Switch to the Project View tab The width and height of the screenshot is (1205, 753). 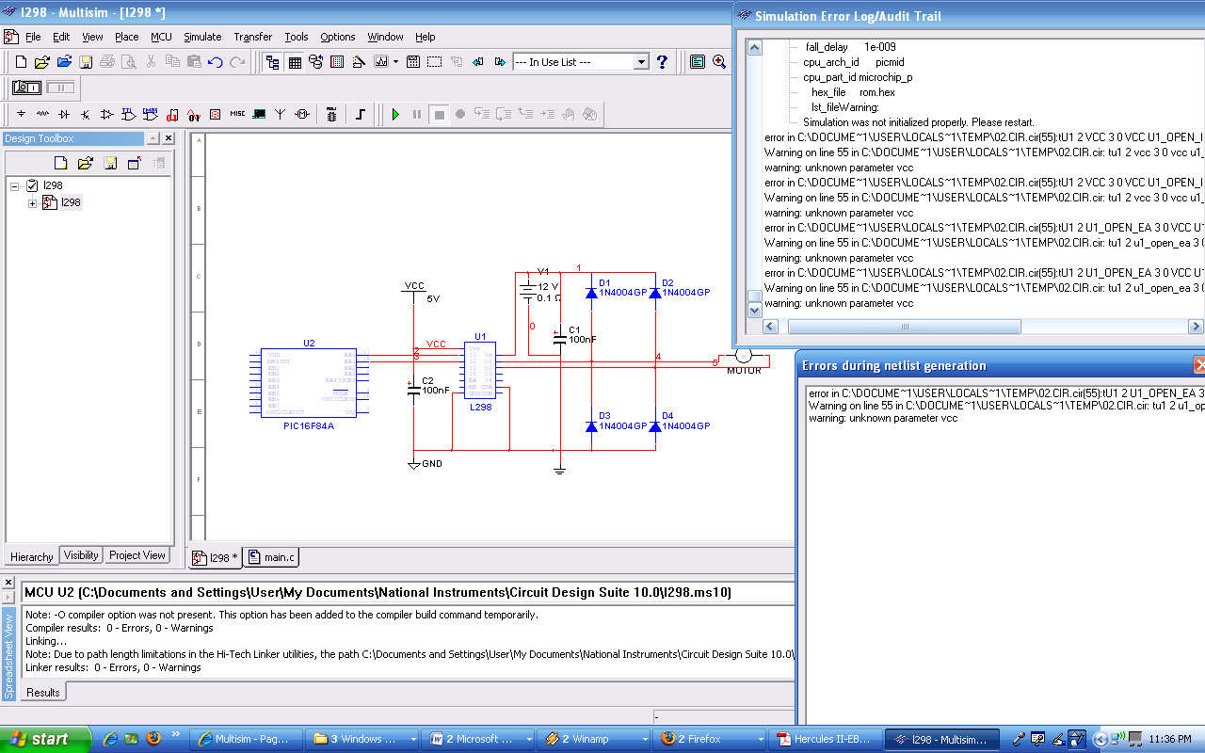[x=137, y=555]
